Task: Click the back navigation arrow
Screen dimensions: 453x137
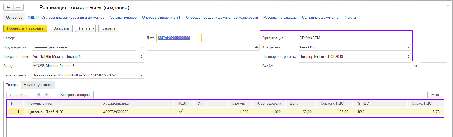Action: pos(9,7)
